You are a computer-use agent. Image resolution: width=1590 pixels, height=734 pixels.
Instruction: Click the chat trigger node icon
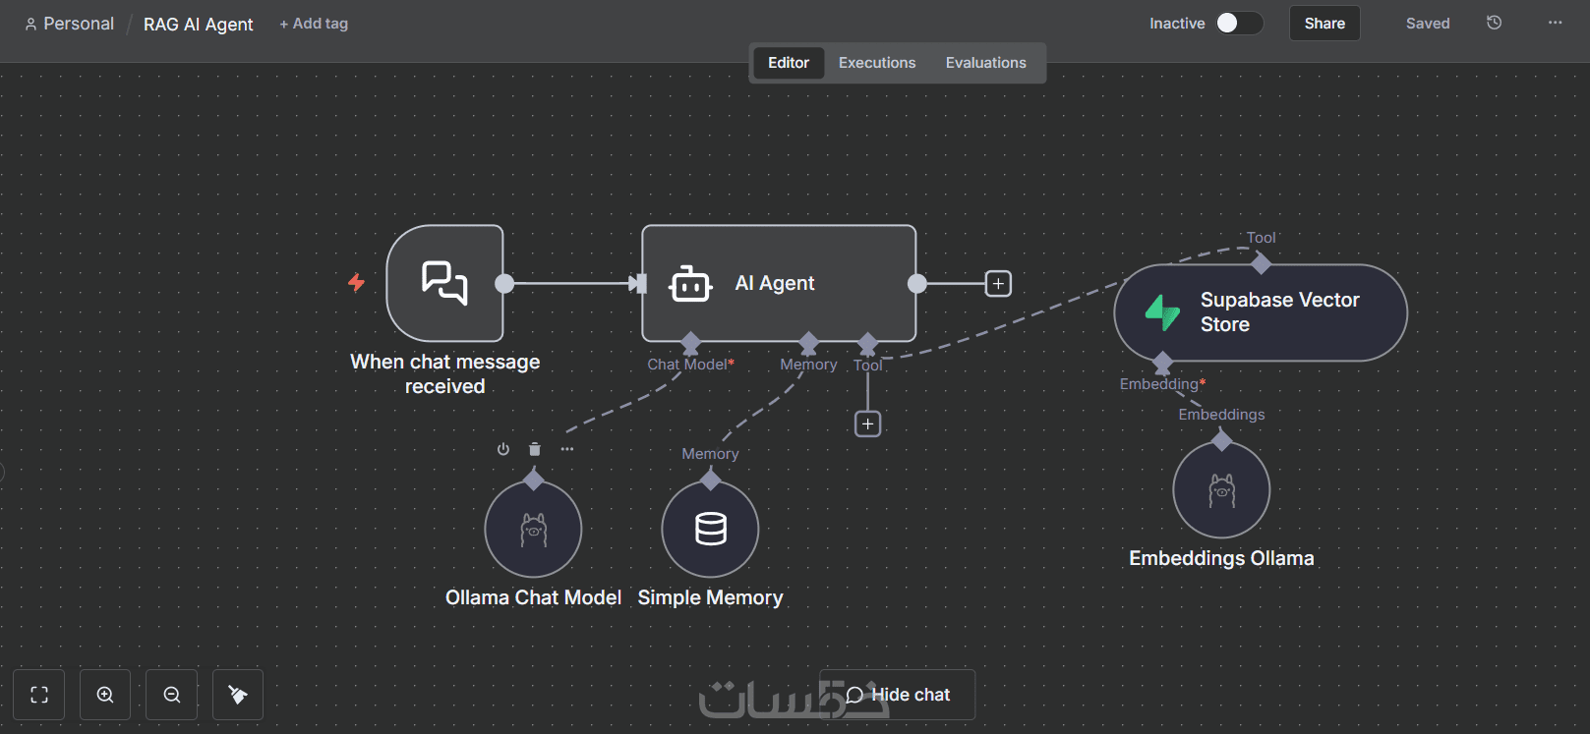pyautogui.click(x=444, y=283)
